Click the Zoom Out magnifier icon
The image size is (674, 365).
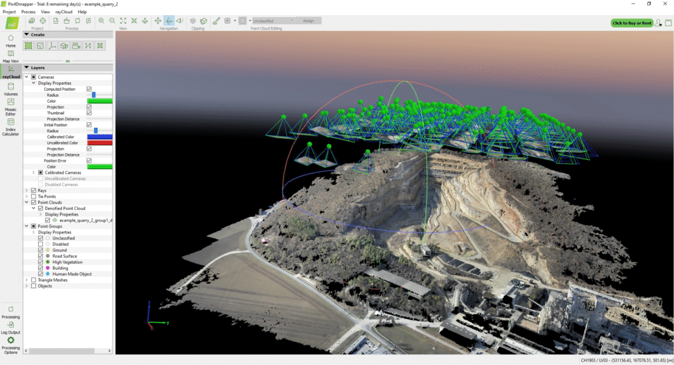(112, 21)
